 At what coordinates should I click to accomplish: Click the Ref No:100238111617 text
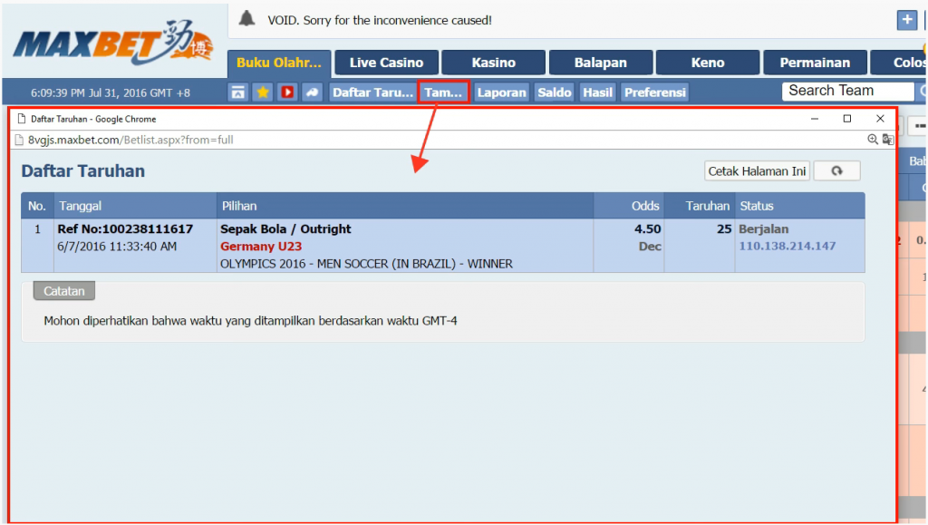(125, 229)
